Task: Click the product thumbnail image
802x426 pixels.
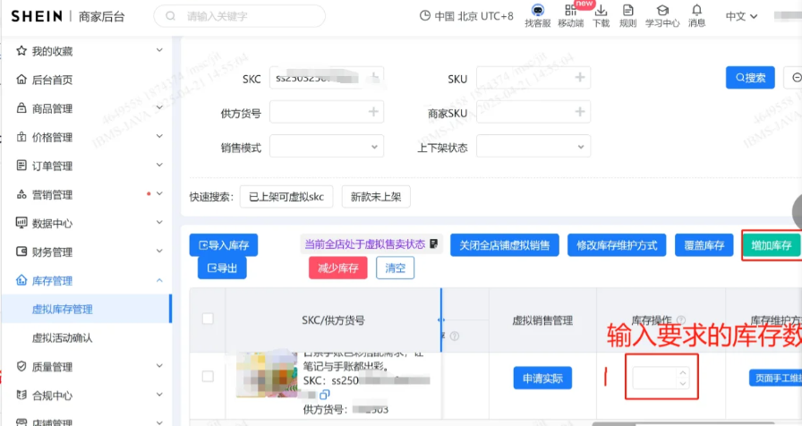Action: coord(267,374)
